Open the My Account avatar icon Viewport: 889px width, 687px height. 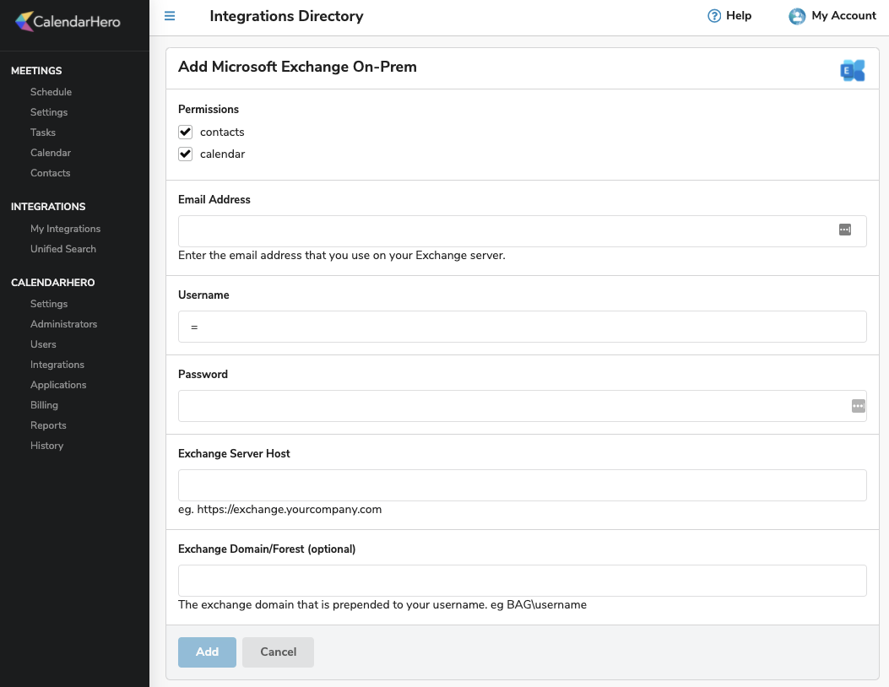point(796,15)
